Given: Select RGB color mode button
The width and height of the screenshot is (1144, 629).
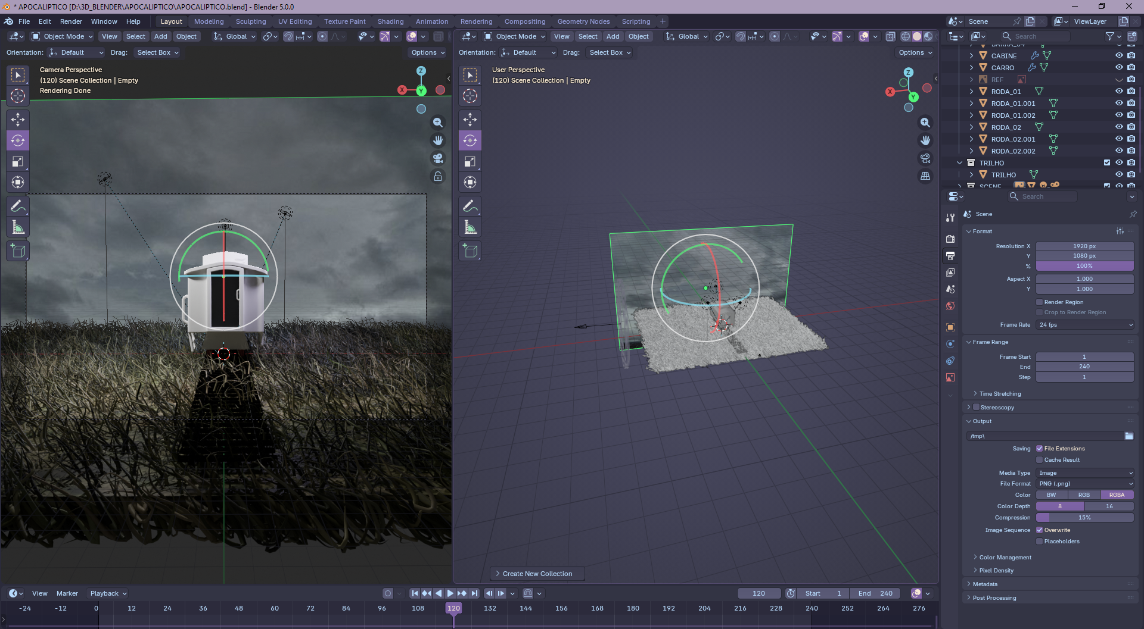Looking at the screenshot, I should 1084,495.
